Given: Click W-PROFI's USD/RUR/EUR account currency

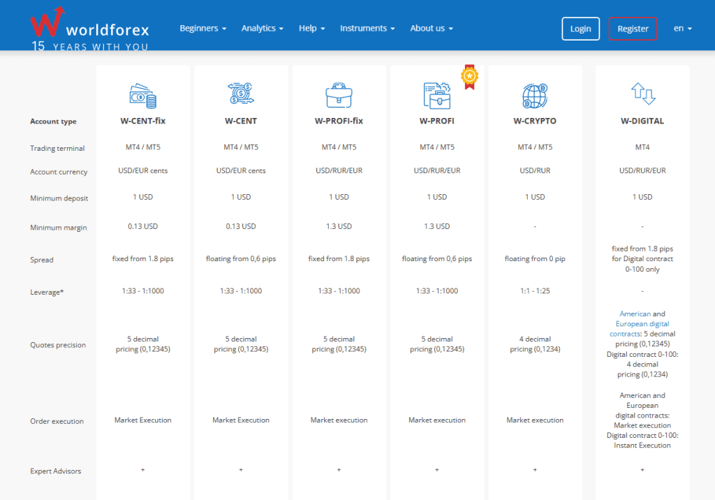Looking at the screenshot, I should pos(437,170).
